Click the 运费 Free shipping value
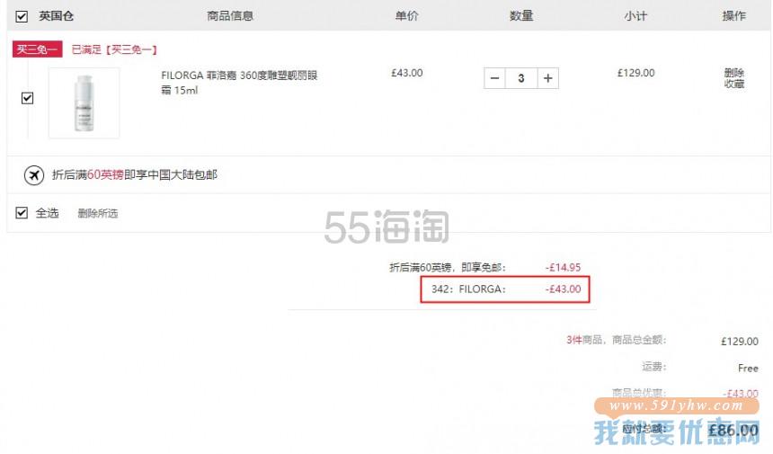773x454 pixels. [748, 368]
